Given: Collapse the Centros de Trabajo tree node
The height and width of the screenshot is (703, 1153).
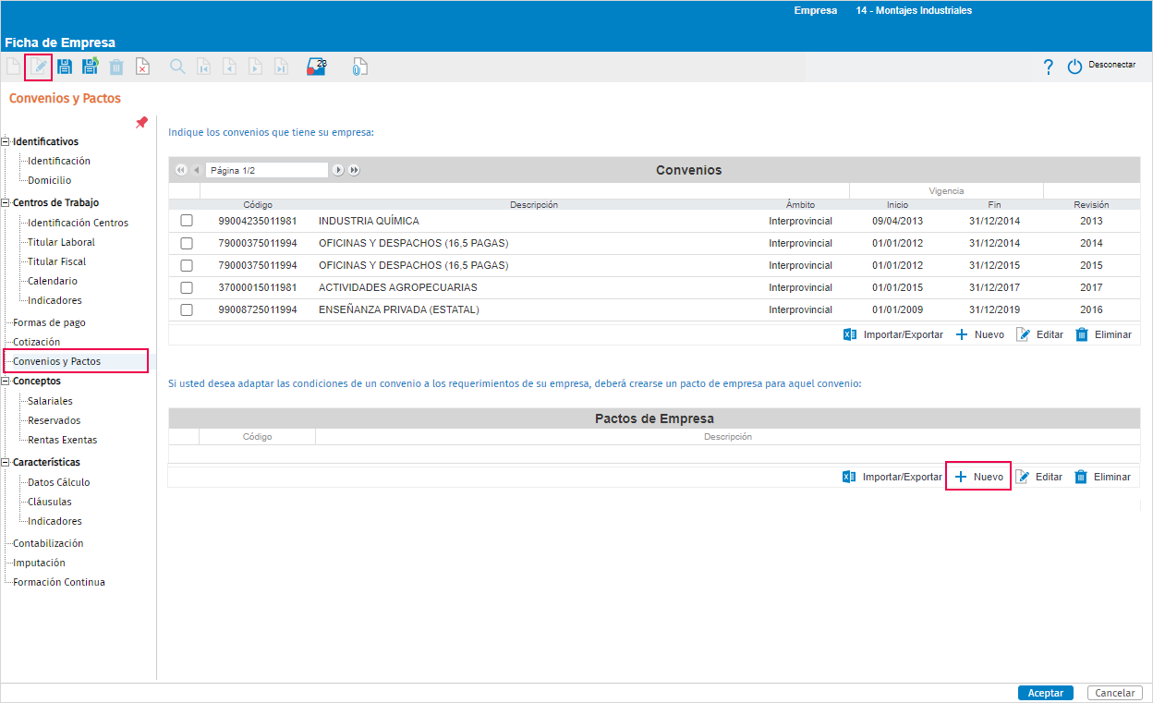Looking at the screenshot, I should (x=6, y=202).
